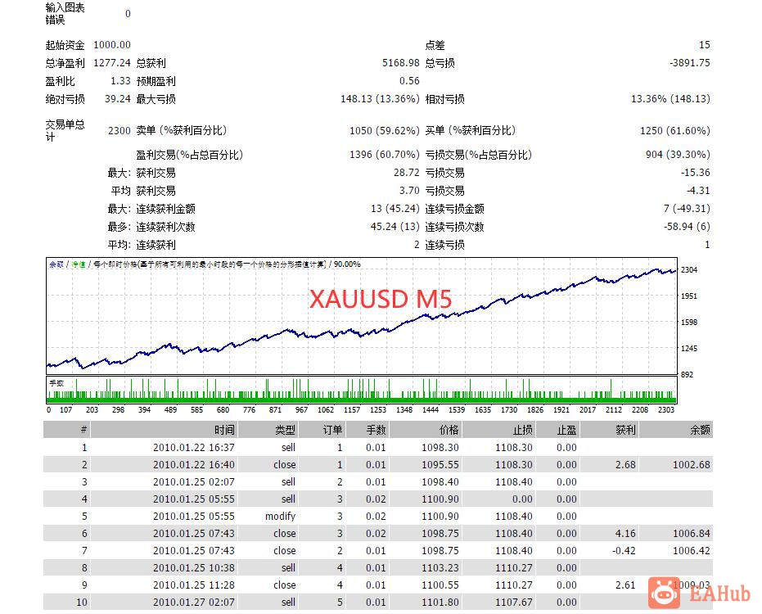
Task: Select the 1598 chart axis label
Action: pyautogui.click(x=689, y=323)
